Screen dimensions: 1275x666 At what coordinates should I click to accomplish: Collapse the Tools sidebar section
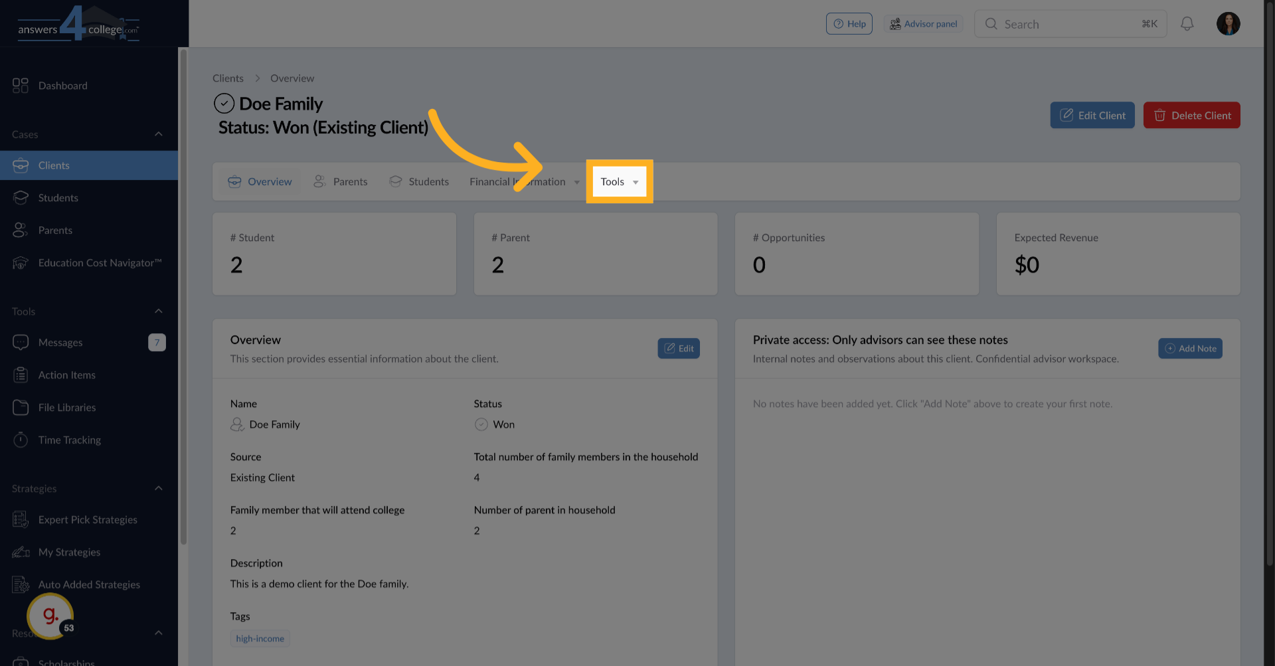pyautogui.click(x=159, y=311)
